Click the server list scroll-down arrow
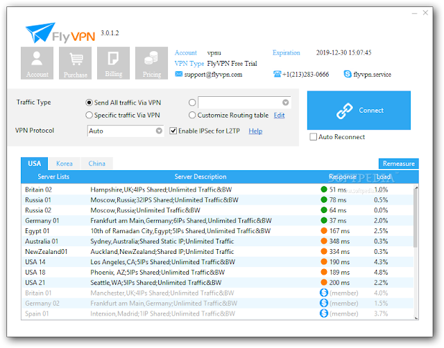This screenshot has height=348, width=444. (416, 318)
